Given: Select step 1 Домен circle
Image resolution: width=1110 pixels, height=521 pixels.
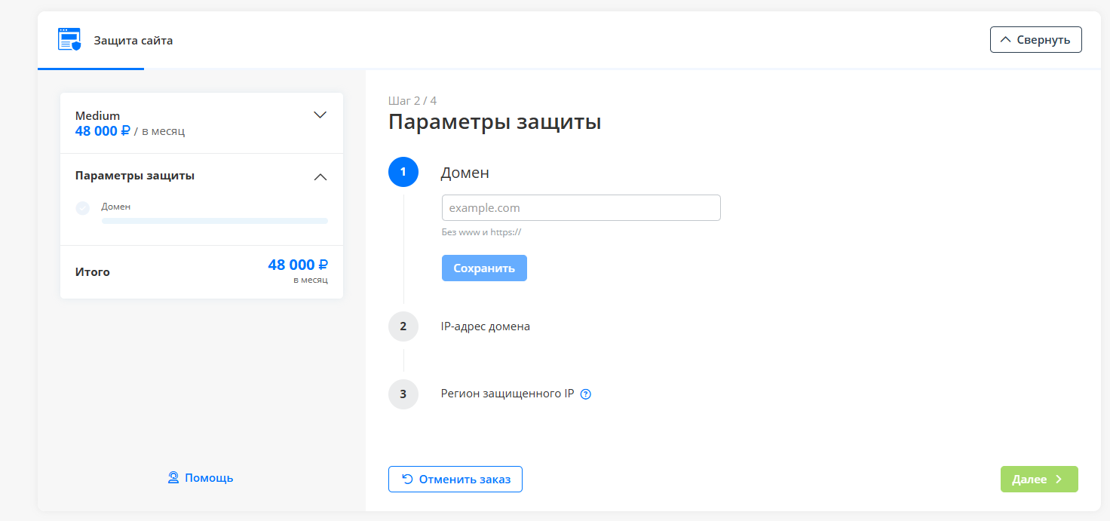Looking at the screenshot, I should point(403,172).
